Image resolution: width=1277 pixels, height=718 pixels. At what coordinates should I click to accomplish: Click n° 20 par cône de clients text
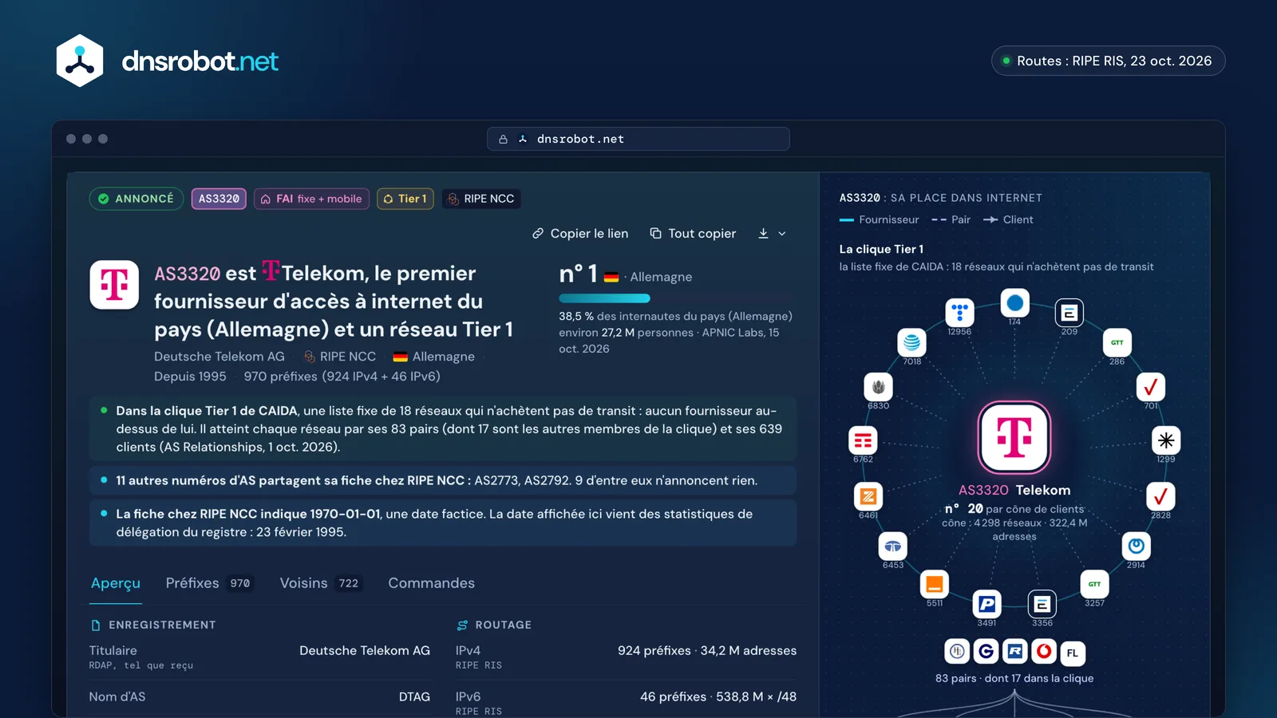click(x=1014, y=508)
